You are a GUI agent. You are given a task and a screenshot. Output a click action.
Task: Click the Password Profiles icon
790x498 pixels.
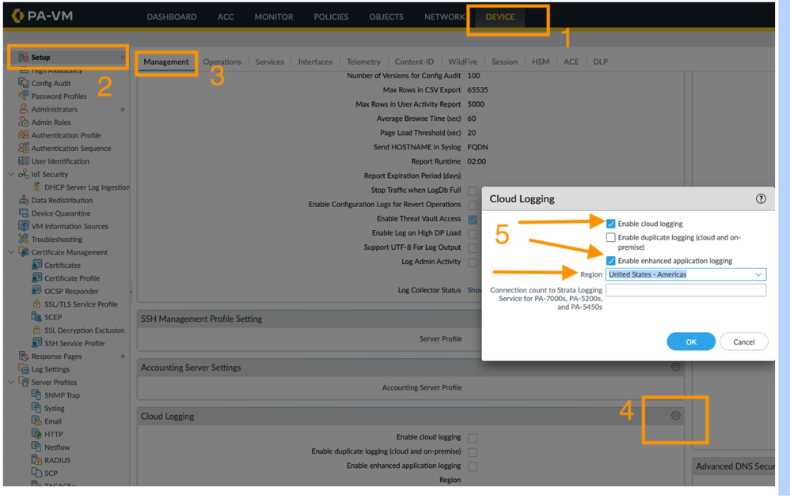click(23, 96)
